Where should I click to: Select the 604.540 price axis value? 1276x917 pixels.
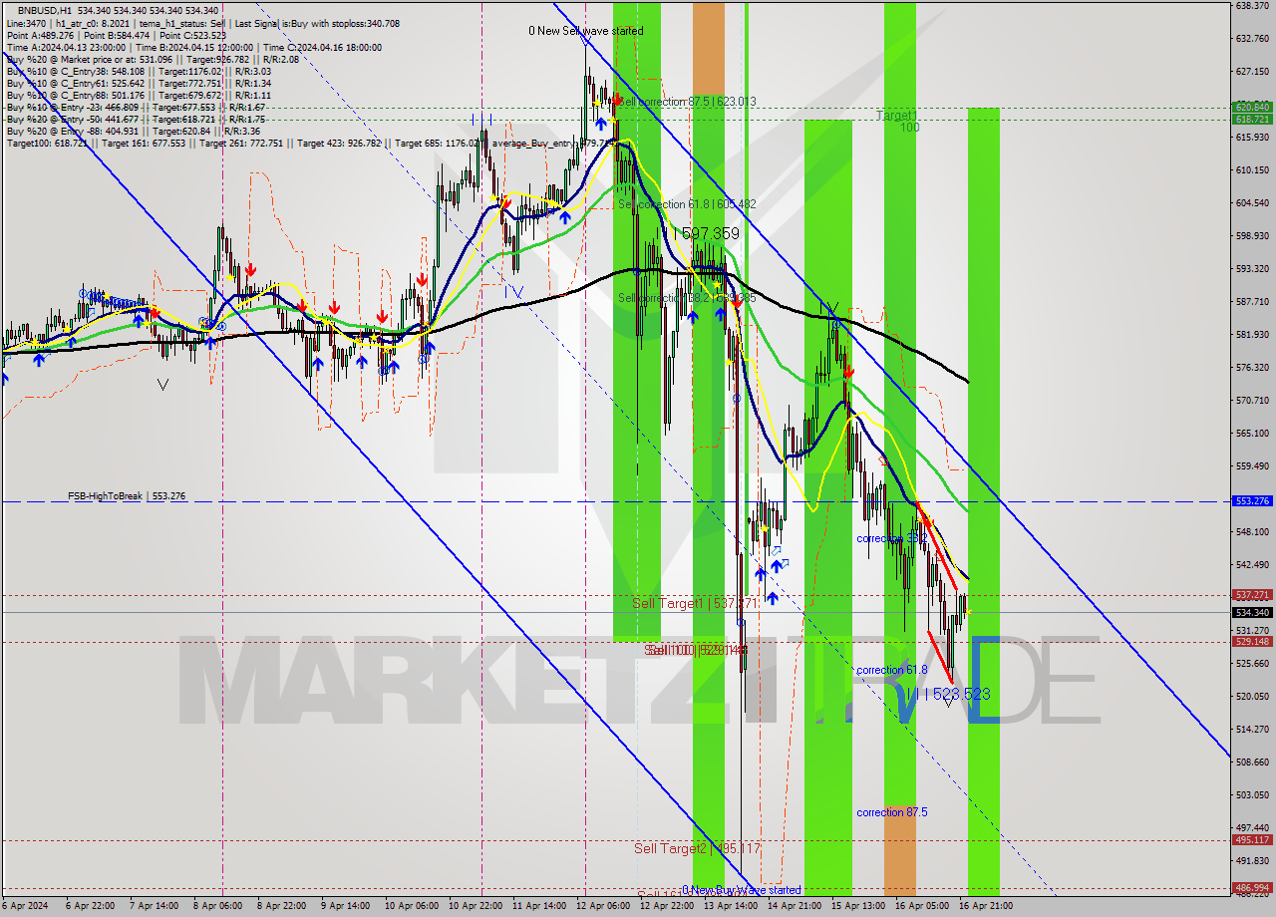coord(1252,203)
